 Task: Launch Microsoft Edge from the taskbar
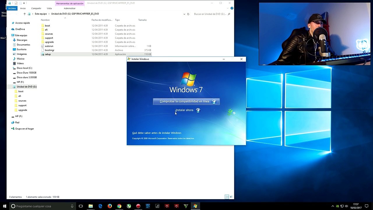(100, 206)
